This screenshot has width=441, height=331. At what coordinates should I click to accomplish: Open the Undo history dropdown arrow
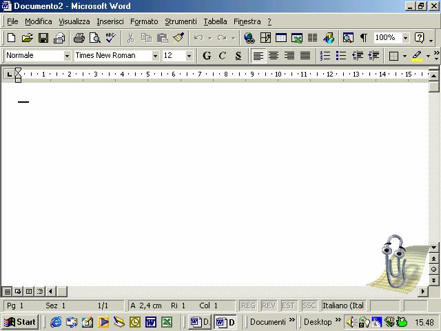click(209, 38)
